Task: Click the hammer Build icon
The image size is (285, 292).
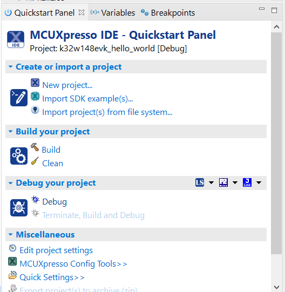Action: [x=35, y=147]
